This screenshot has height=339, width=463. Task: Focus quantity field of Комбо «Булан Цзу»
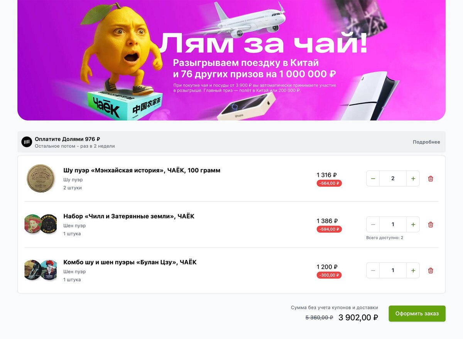(x=393, y=270)
